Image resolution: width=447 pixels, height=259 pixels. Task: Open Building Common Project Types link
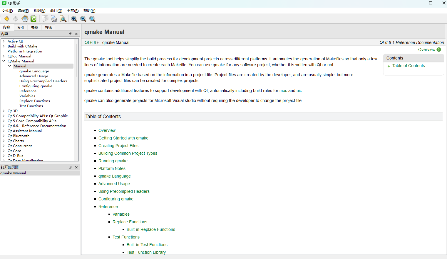click(128, 153)
